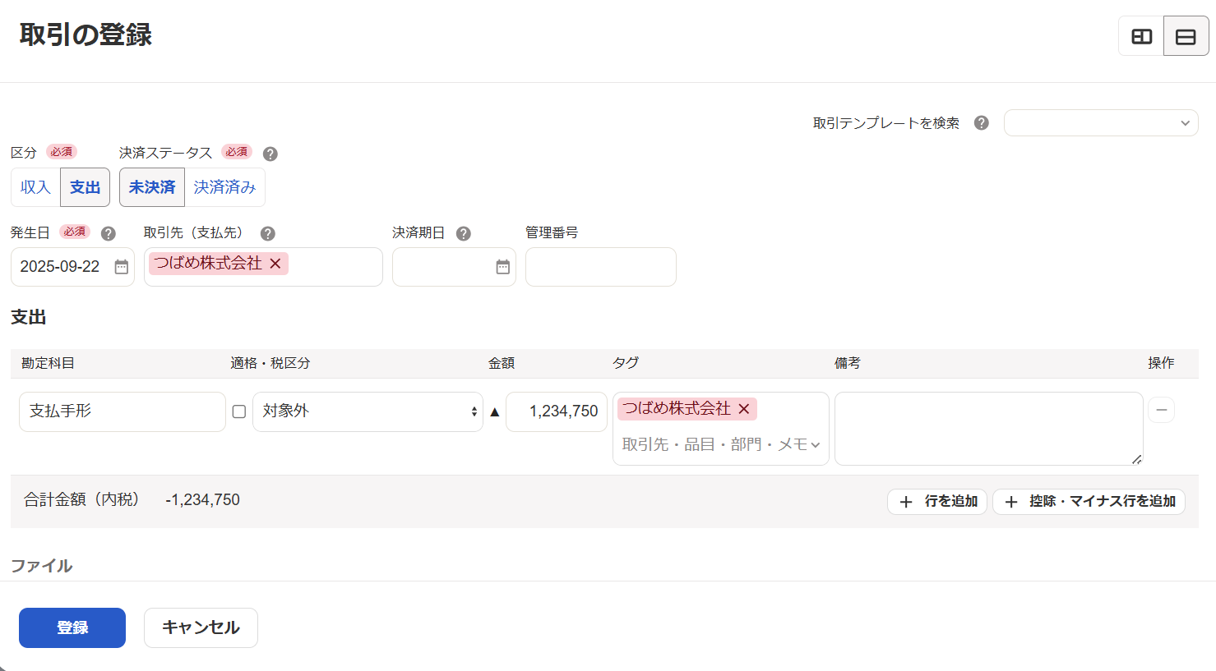Delete the 支払手形 row with minus icon
Image resolution: width=1216 pixels, height=671 pixels.
[x=1161, y=410]
